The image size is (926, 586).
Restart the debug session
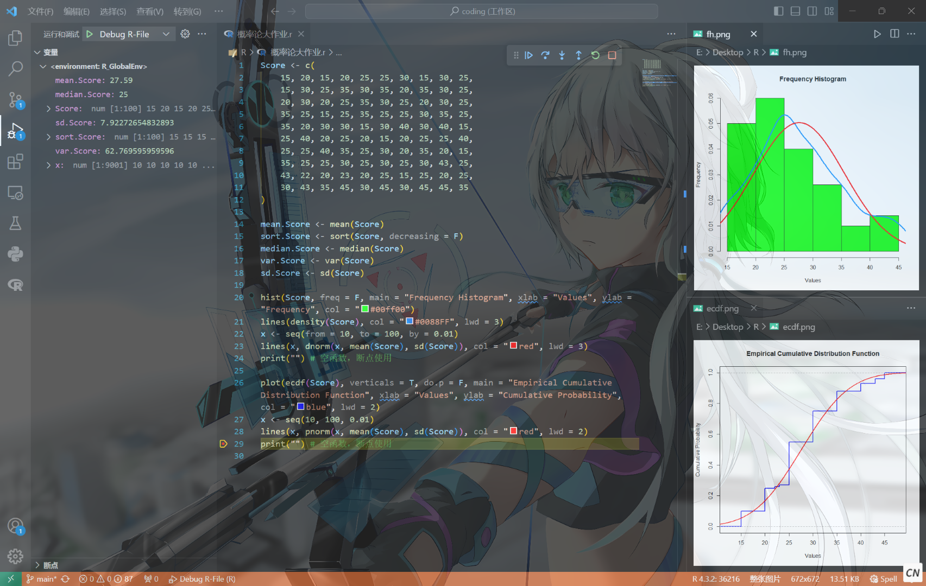click(595, 55)
